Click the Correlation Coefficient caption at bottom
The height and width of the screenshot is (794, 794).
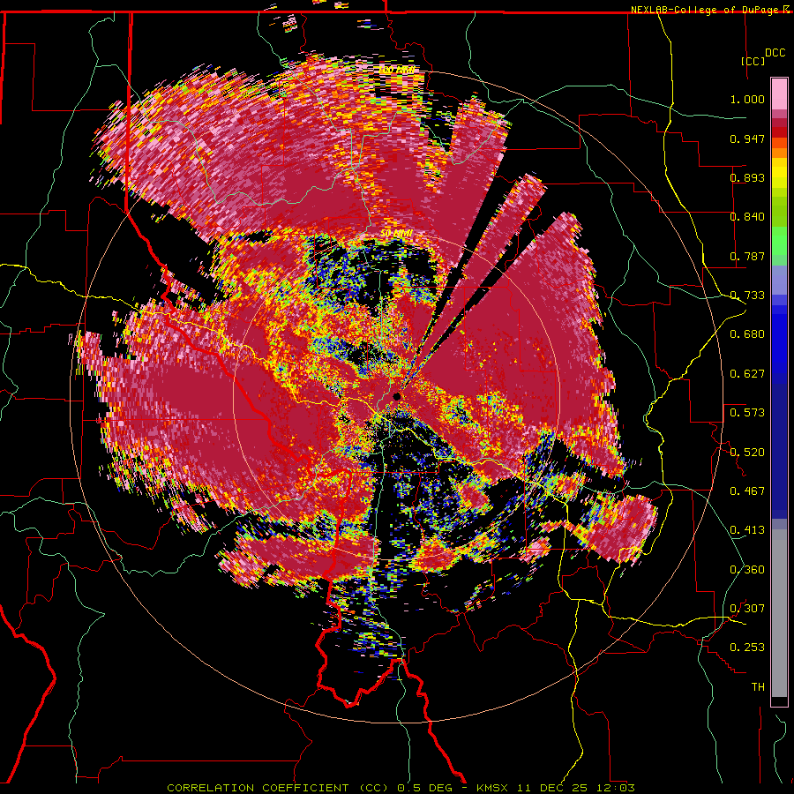click(x=401, y=788)
